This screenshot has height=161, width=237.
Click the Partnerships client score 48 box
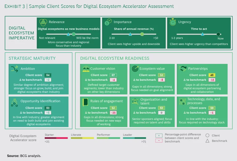(212, 75)
